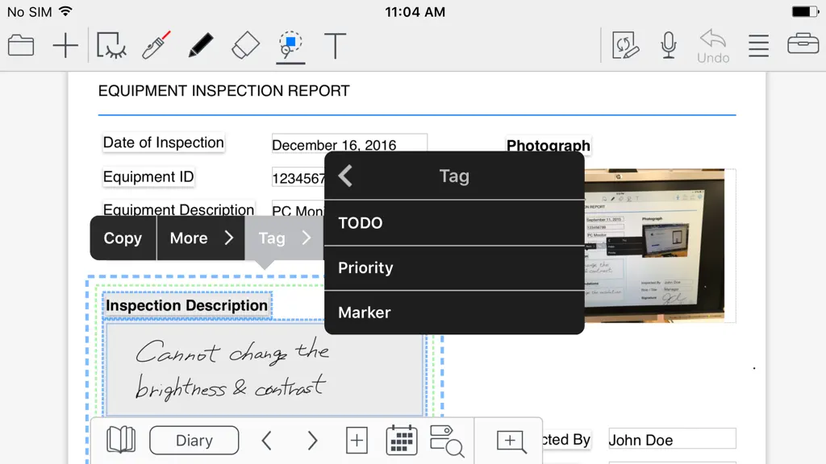Viewport: 826px width, 464px height.
Task: Tap Copy in the context menu
Action: point(123,238)
